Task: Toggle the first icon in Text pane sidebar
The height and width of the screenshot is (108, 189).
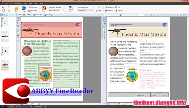Action: tap(105, 18)
